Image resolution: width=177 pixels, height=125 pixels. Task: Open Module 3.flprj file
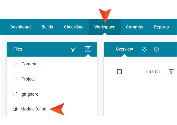[x=33, y=109]
